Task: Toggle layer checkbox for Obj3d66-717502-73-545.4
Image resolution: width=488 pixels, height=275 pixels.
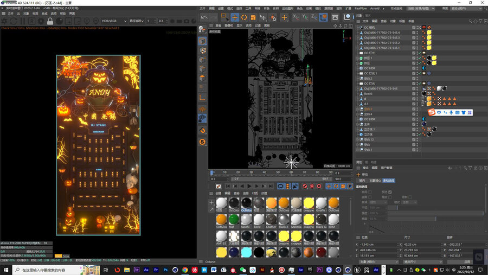Action: click(x=414, y=33)
